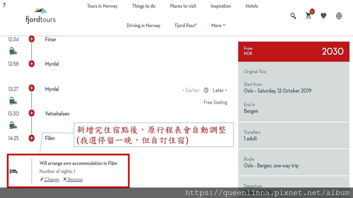Expand the 13:27 Myrdal stop marker
This screenshot has height=198, width=353.
[31, 88]
